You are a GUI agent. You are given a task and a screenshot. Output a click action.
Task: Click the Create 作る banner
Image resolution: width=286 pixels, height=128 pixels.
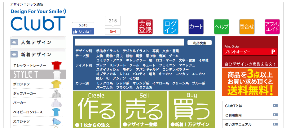pos(96,109)
